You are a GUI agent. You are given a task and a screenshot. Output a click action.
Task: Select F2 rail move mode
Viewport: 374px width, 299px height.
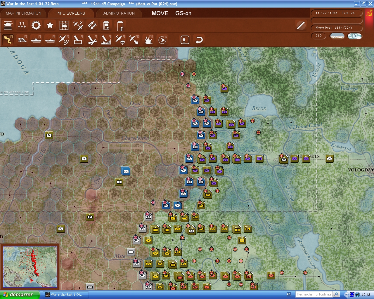pos(22,40)
